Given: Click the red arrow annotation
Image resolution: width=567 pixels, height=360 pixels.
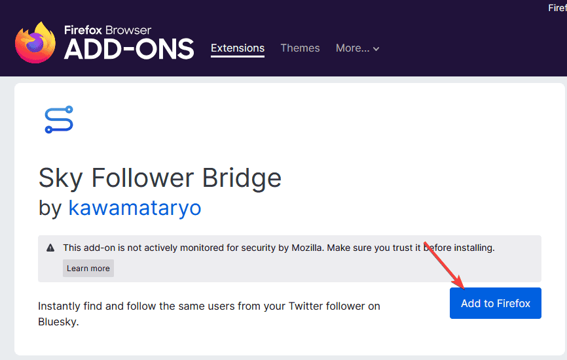Looking at the screenshot, I should coord(445,265).
